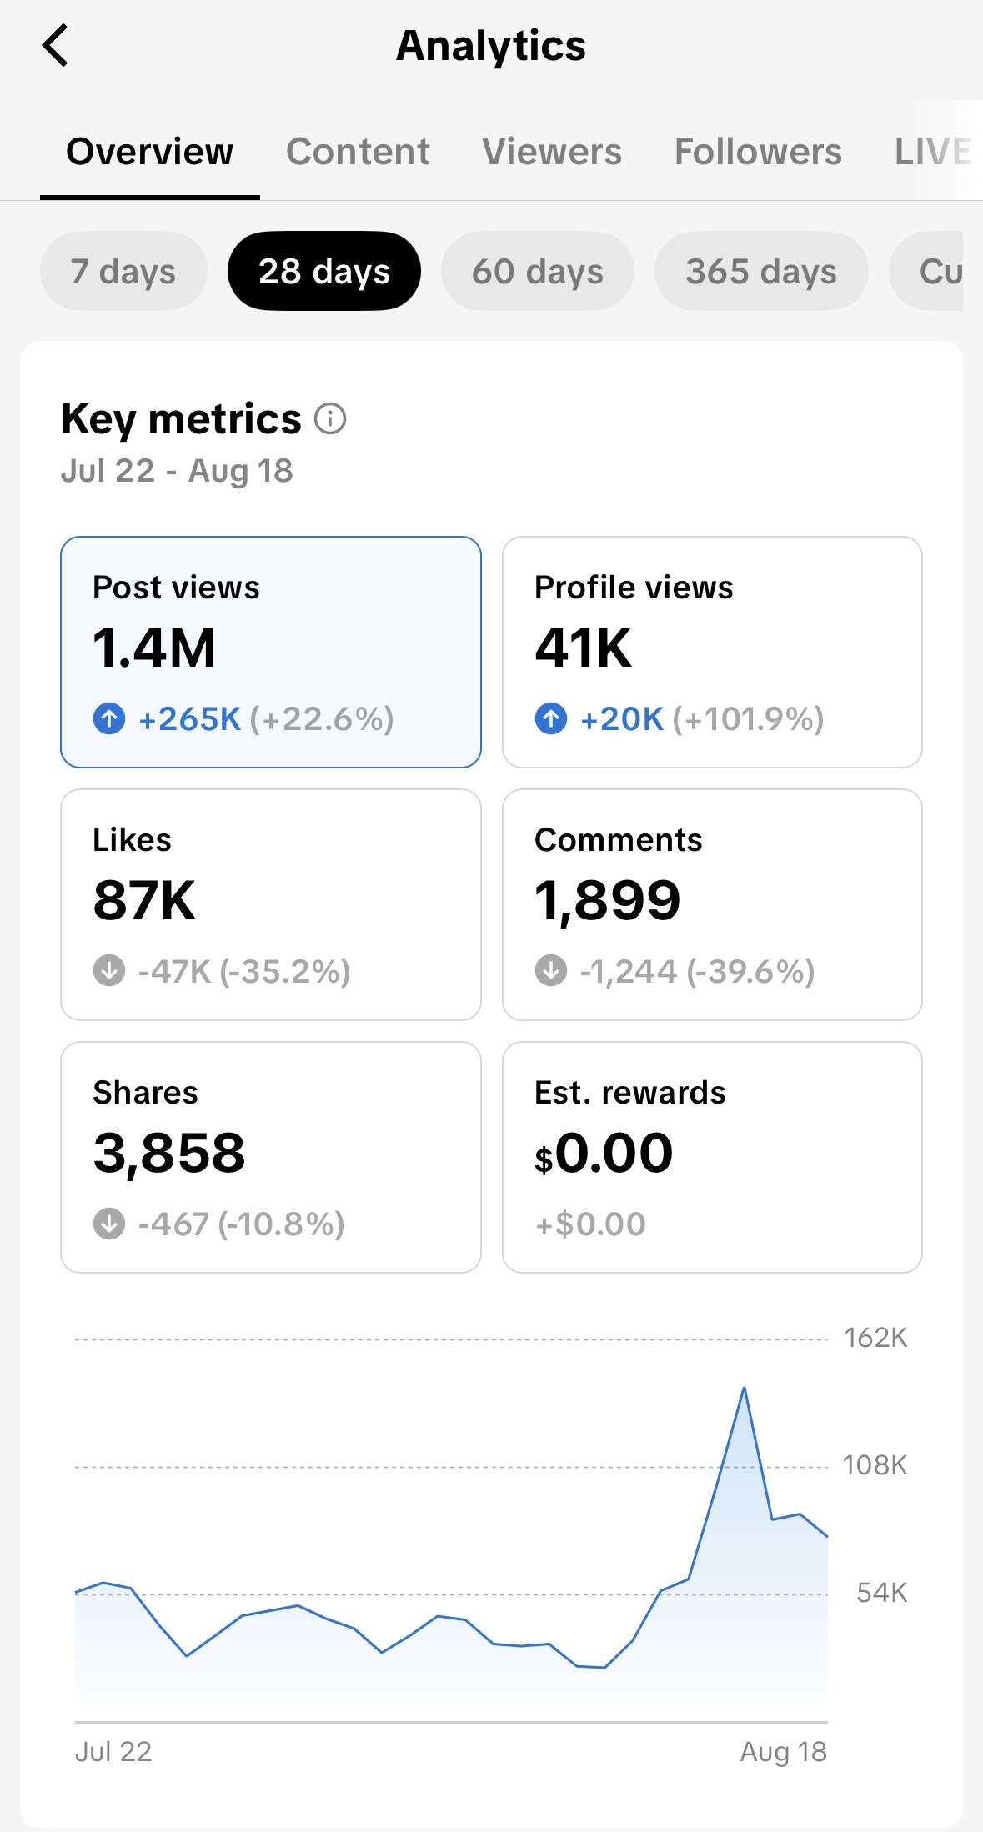Click the $0.00 rewards value
This screenshot has height=1832, width=983.
coord(604,1154)
